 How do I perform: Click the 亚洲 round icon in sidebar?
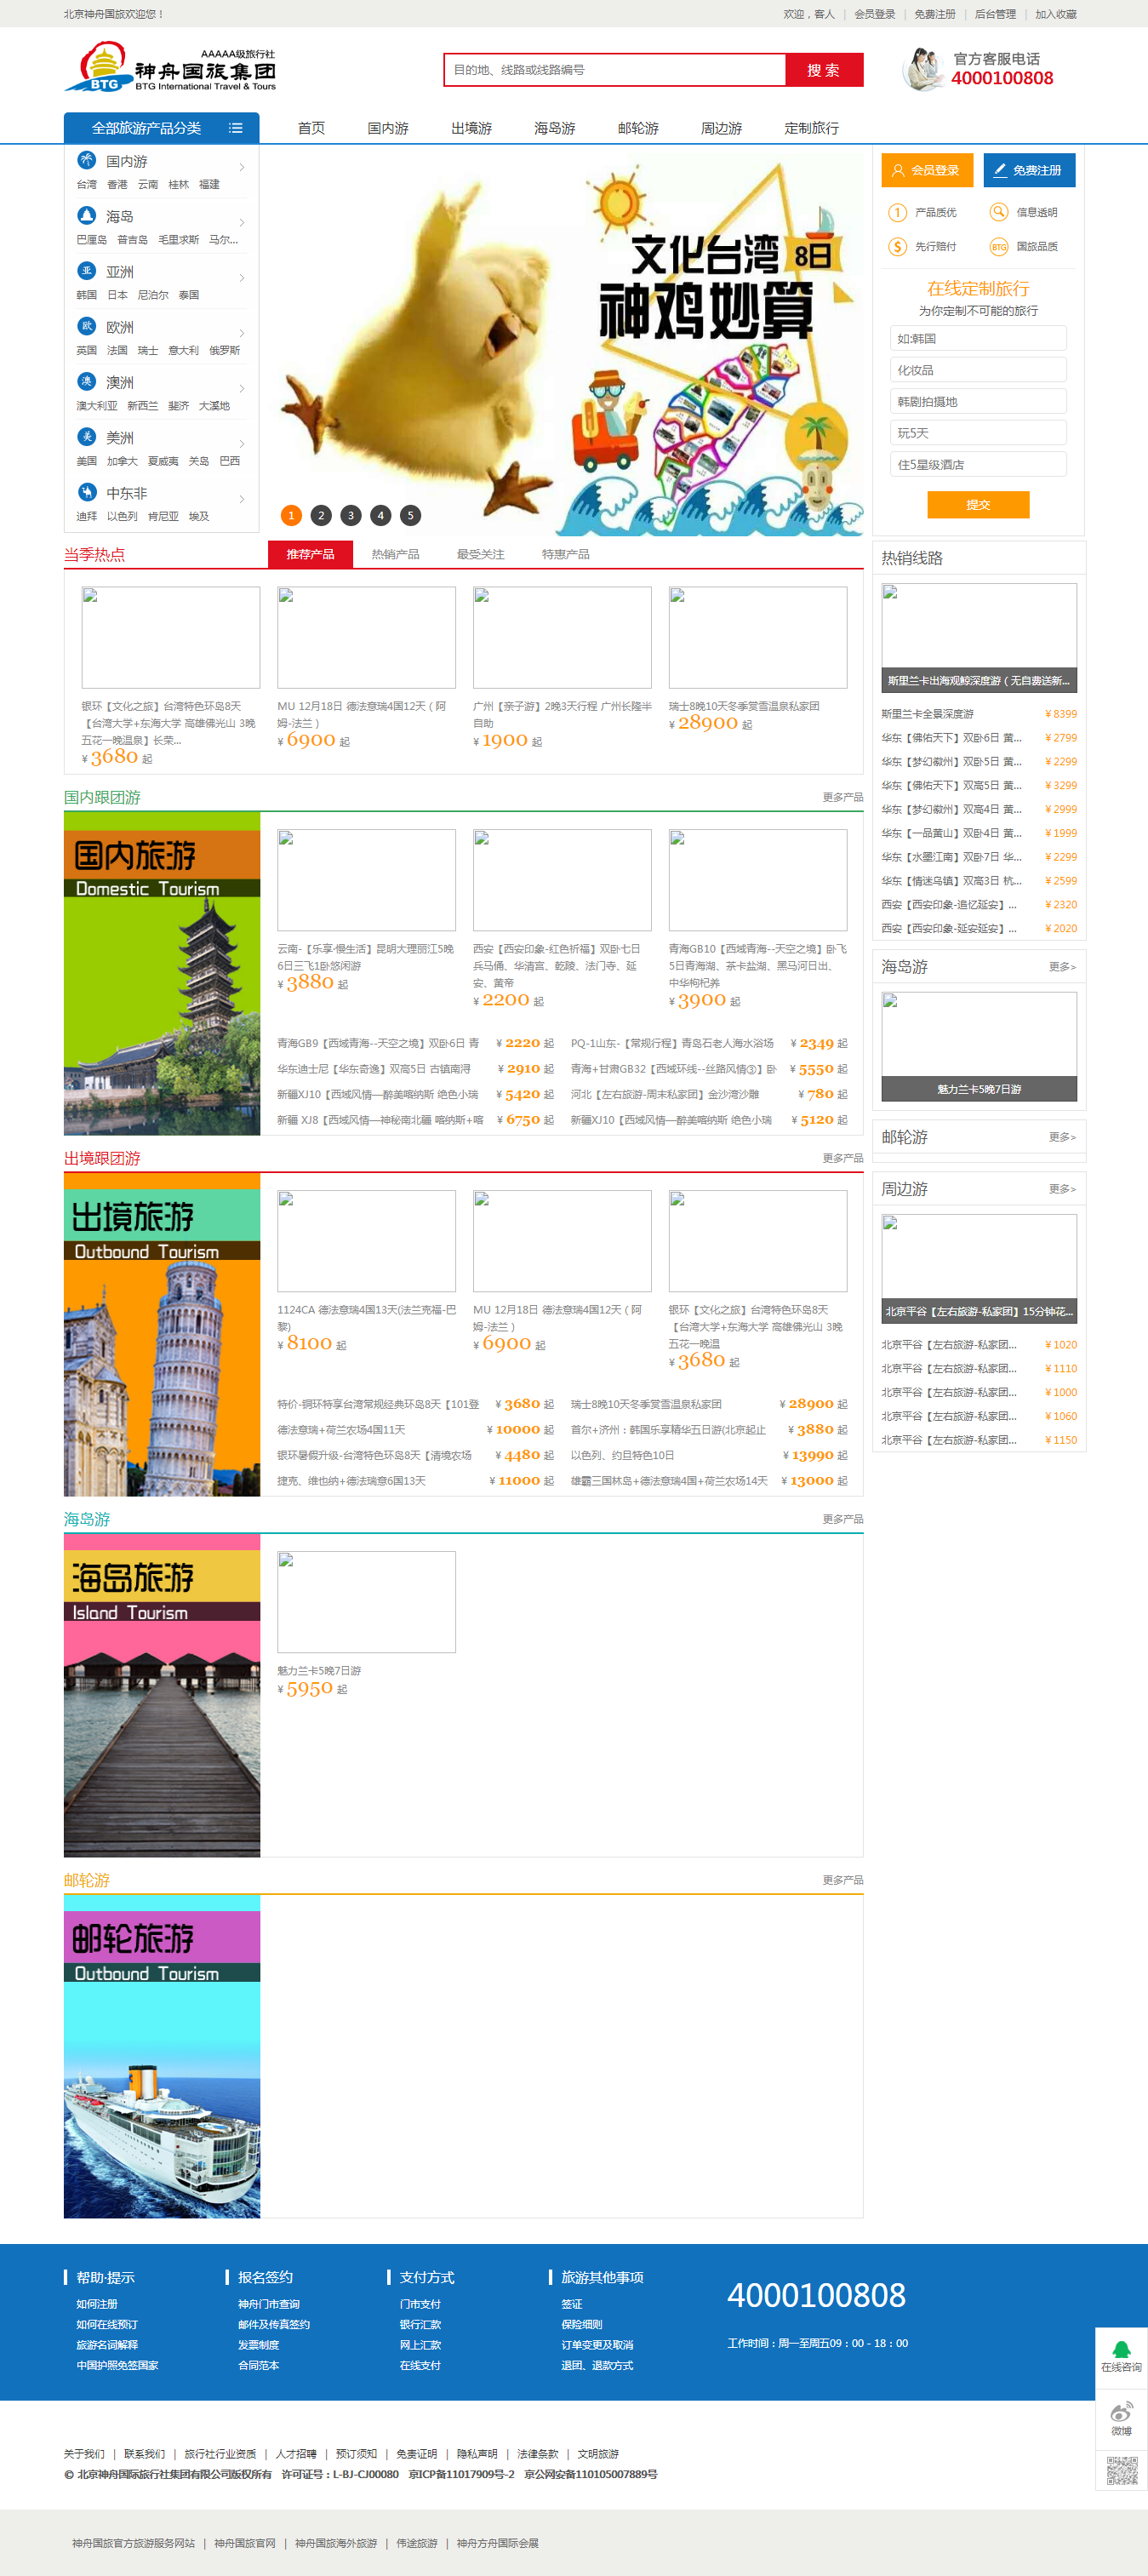[87, 271]
